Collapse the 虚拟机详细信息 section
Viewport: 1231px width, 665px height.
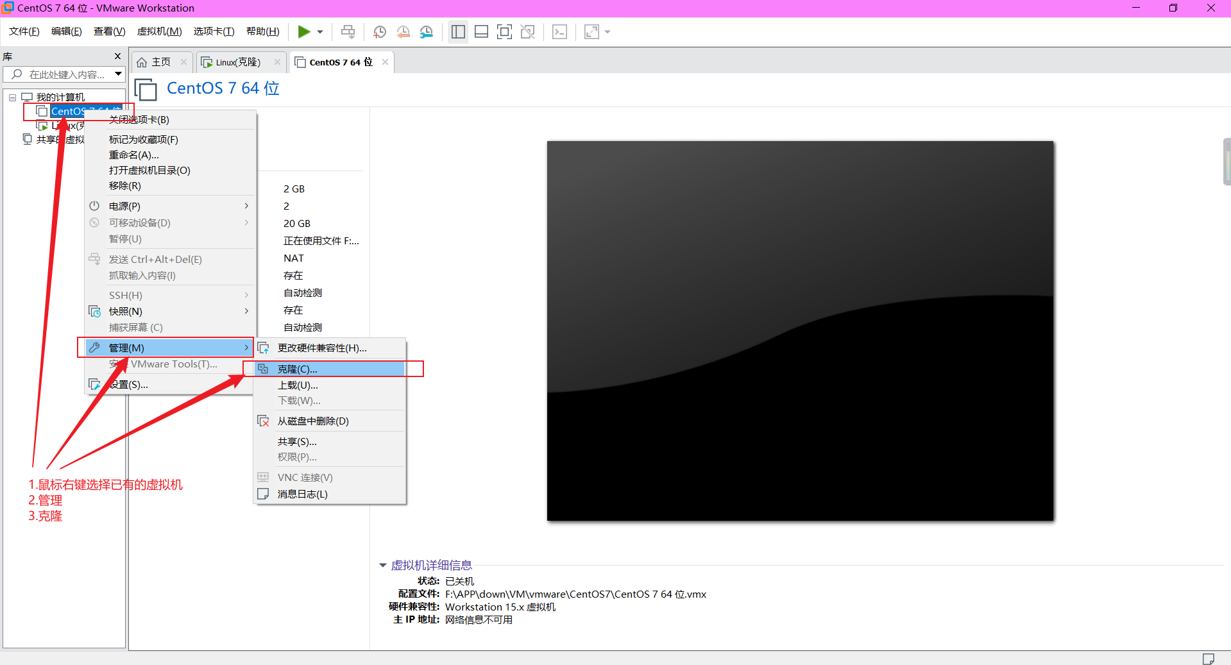click(x=383, y=565)
